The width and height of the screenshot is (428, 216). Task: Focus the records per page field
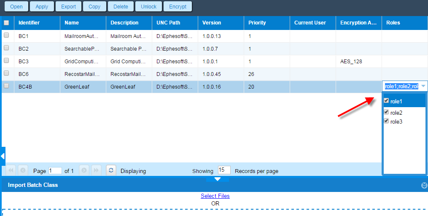pos(224,170)
